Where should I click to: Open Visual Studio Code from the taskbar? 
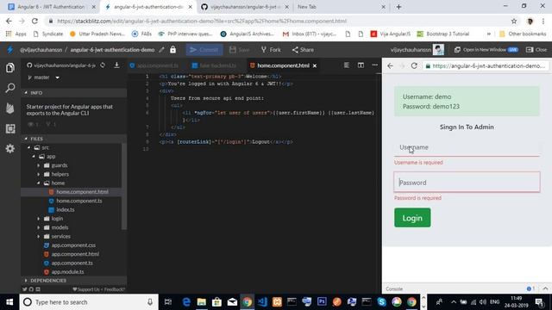[x=262, y=302]
